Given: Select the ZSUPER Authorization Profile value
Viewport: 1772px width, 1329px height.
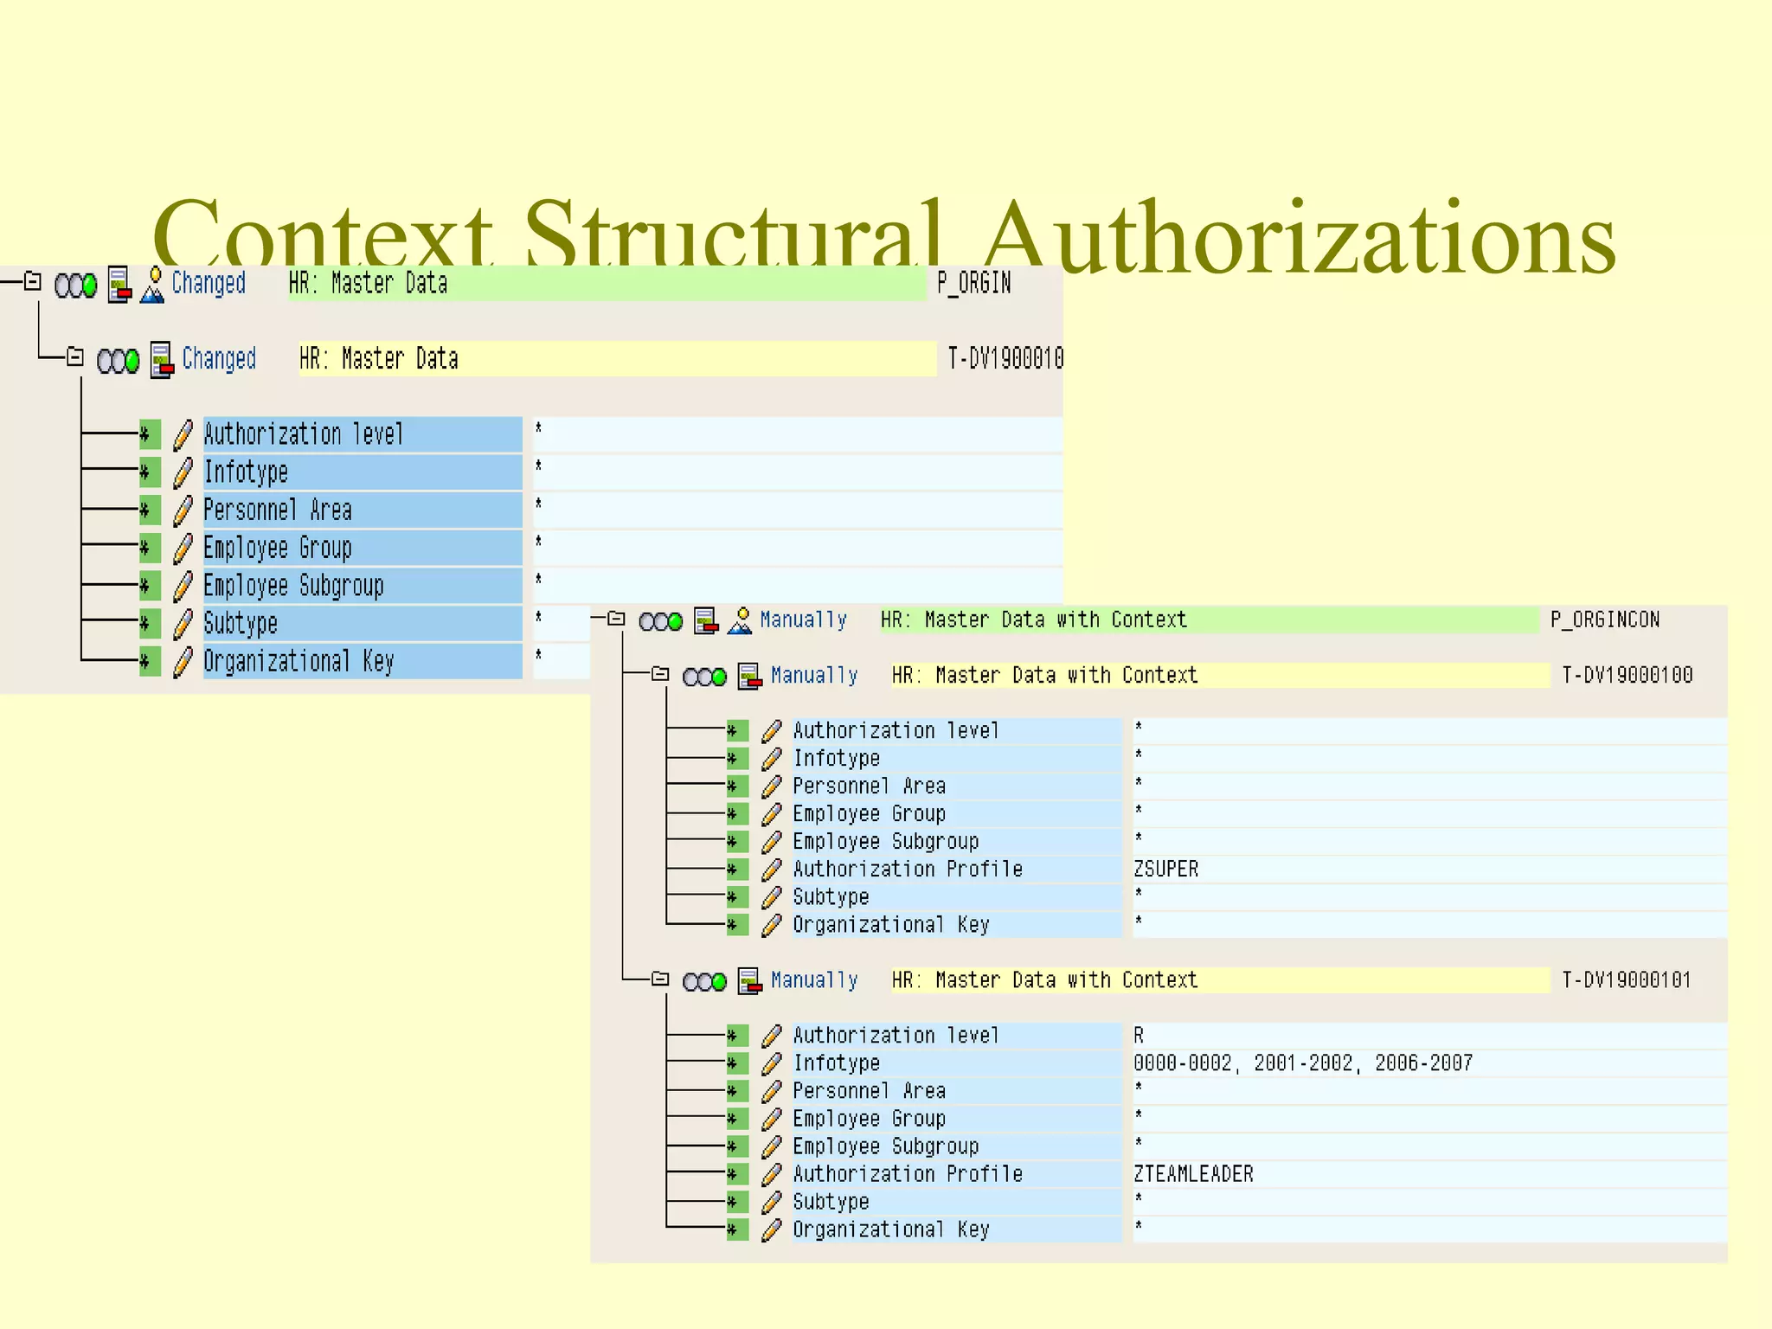Looking at the screenshot, I should coord(1165,870).
